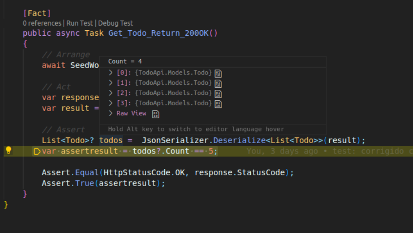This screenshot has width=413, height=233.
Task: Click binary viewer icon beside Raw View
Action: (x=156, y=114)
